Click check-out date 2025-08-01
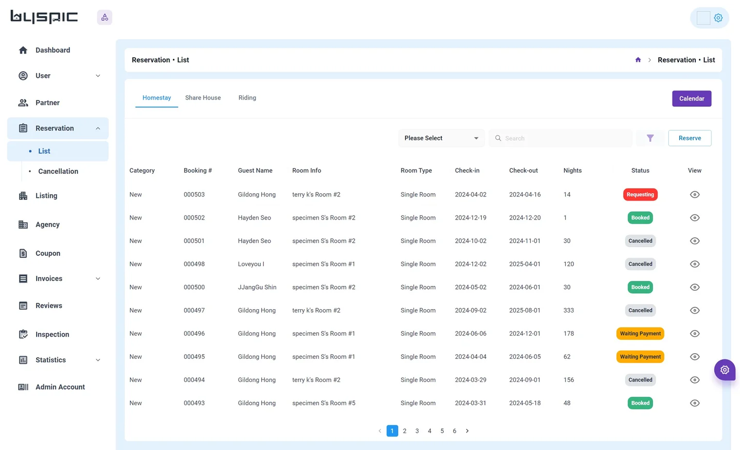740x450 pixels. click(x=525, y=310)
